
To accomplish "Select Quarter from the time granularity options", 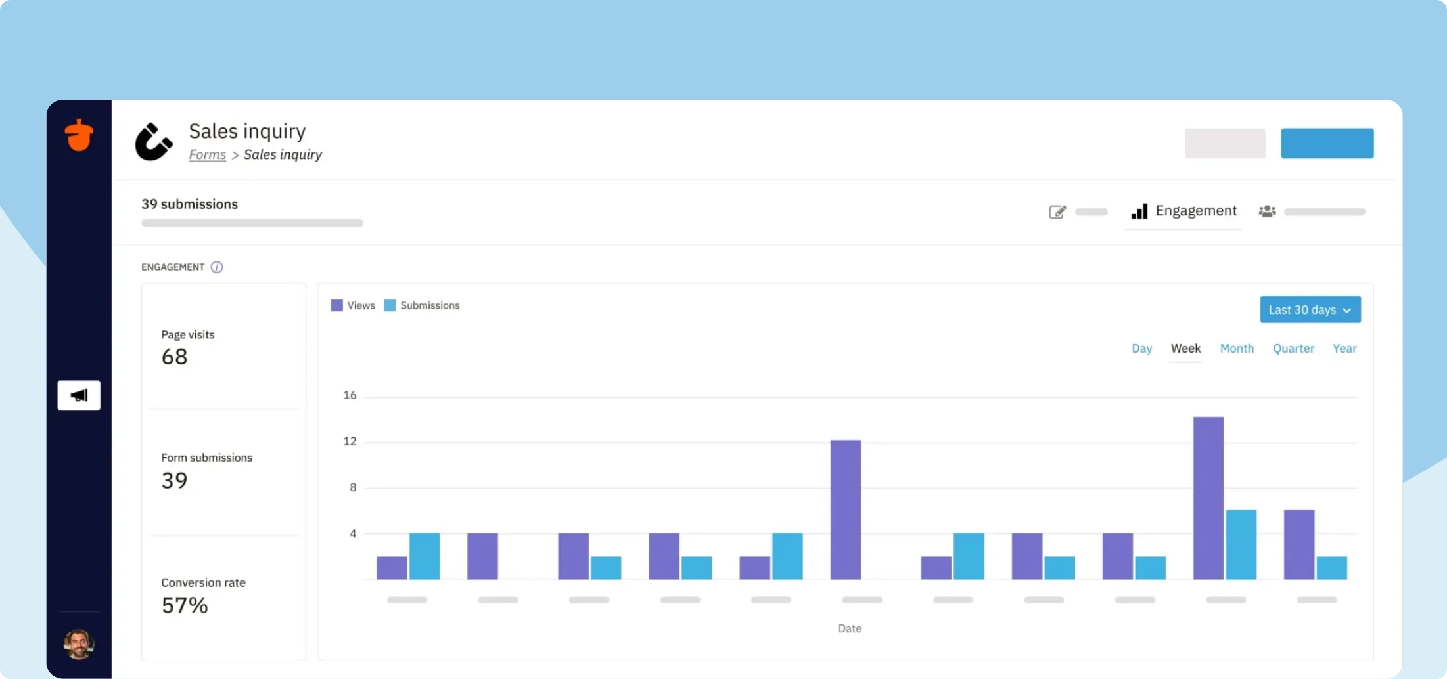I will click(x=1293, y=349).
